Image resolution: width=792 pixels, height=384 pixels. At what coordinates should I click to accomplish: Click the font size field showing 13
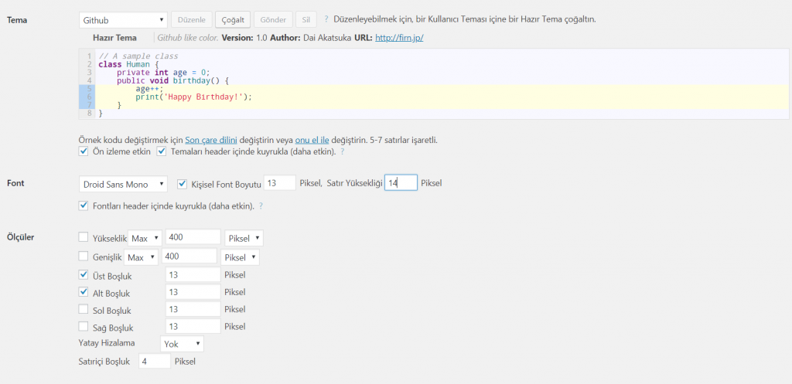(x=280, y=182)
